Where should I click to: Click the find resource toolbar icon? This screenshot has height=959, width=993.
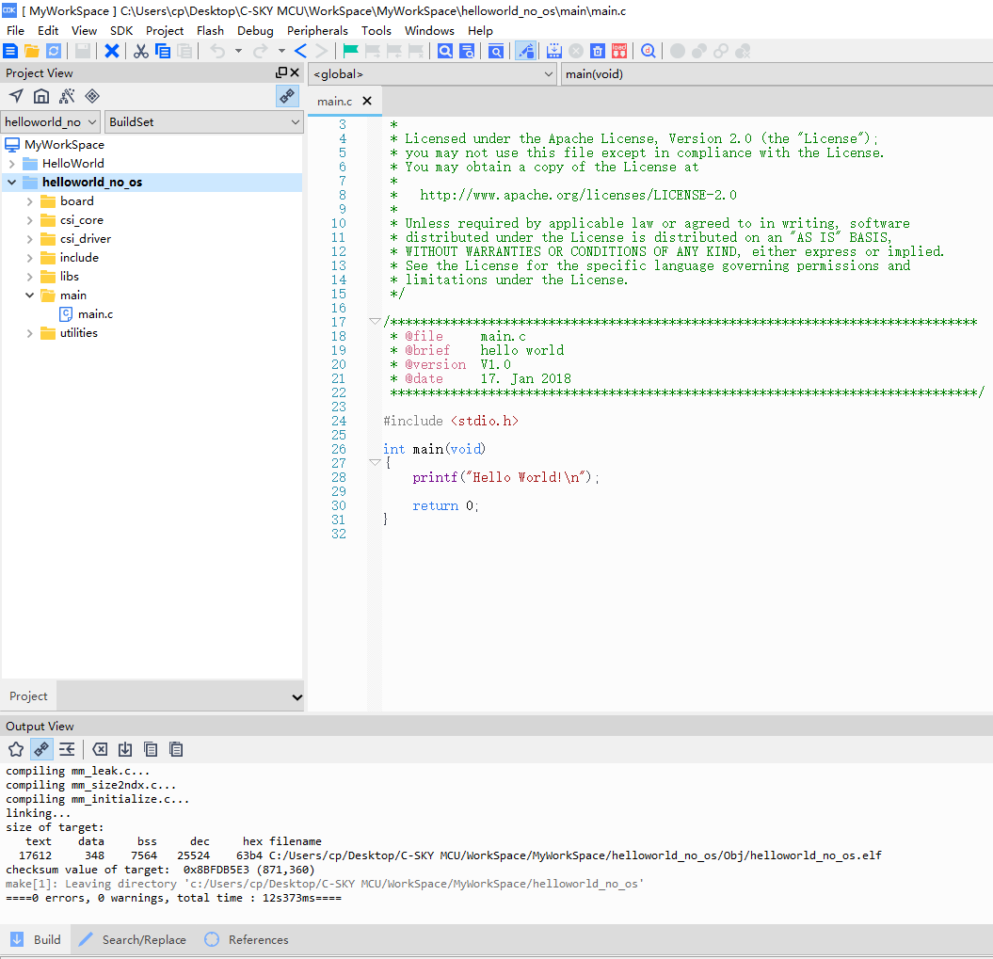coord(496,52)
